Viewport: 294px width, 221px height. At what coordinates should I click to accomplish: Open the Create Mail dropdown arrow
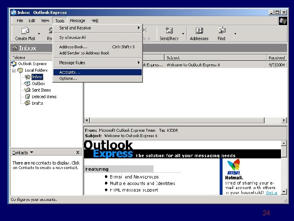(x=39, y=34)
